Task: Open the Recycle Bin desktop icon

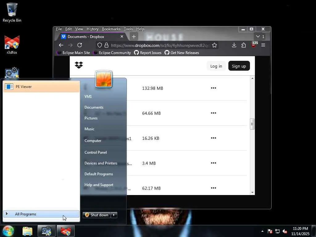Action: [x=12, y=12]
